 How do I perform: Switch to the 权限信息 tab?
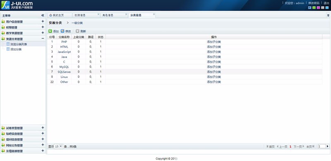(86, 15)
